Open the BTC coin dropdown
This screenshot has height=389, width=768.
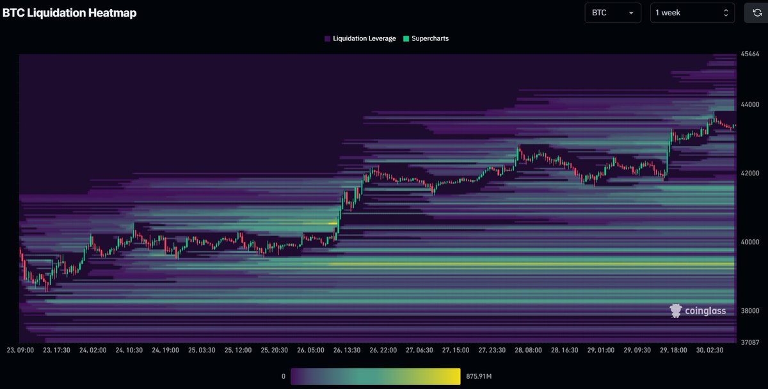[x=613, y=13]
